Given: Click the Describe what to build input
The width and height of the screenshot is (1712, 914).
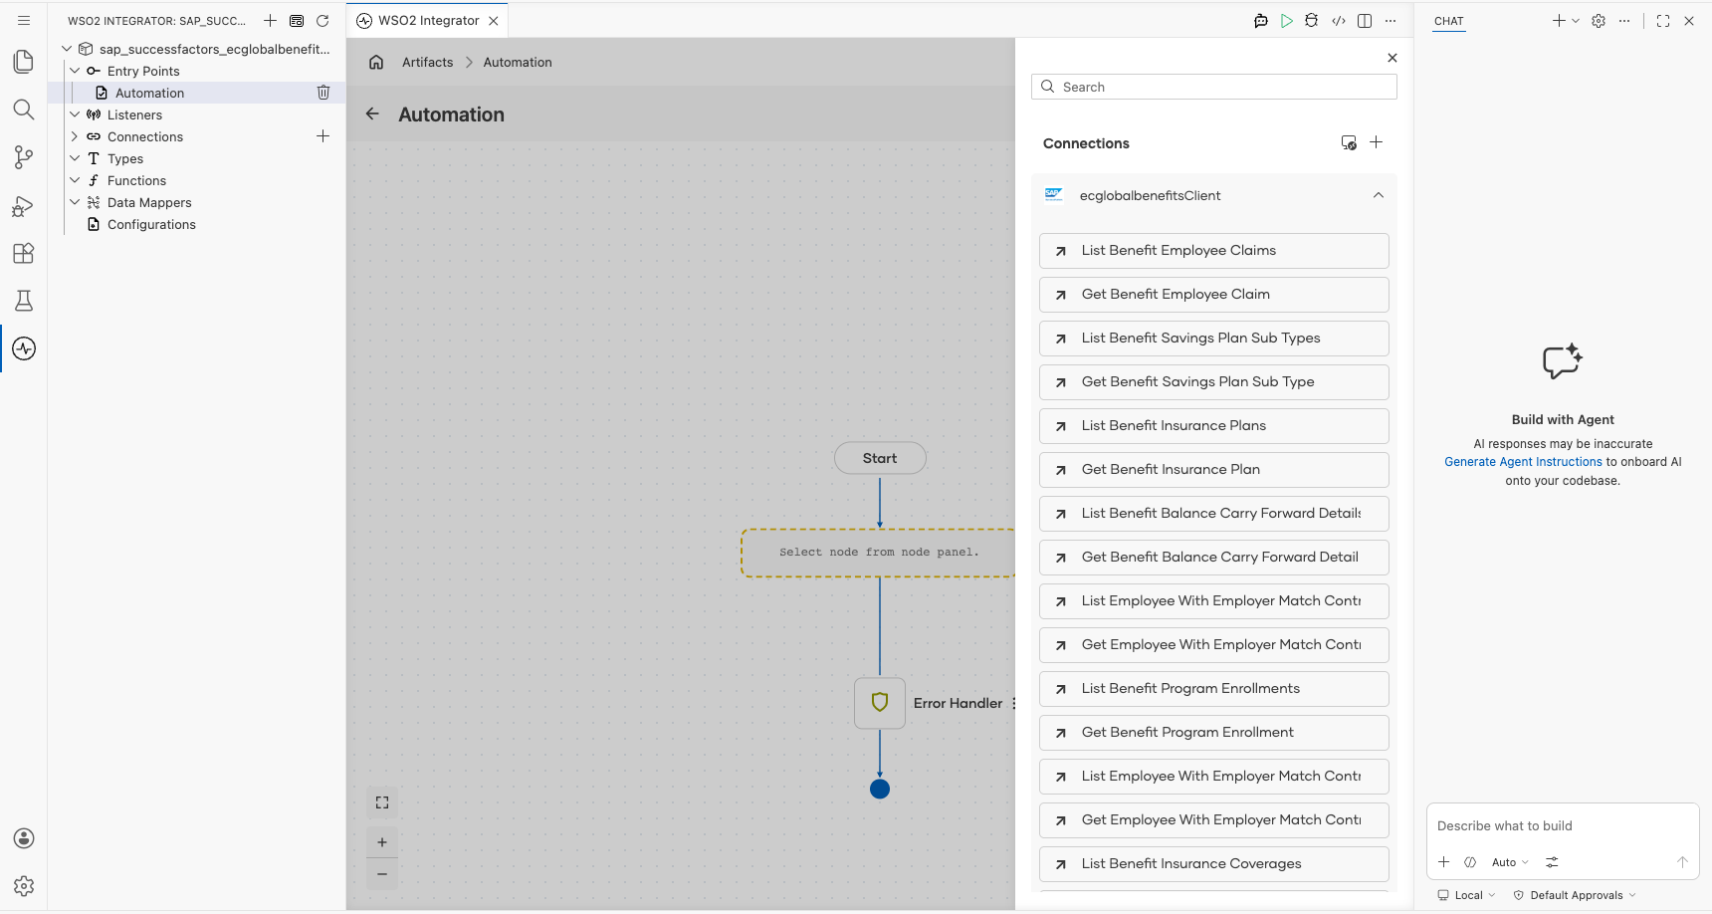Looking at the screenshot, I should [1562, 825].
